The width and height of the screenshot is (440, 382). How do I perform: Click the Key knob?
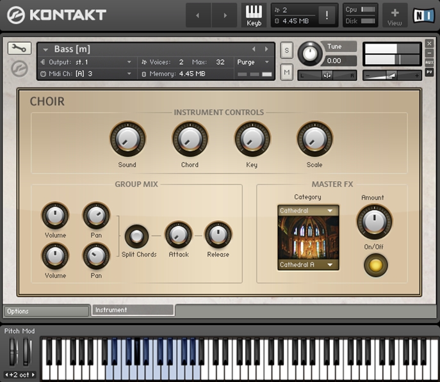(x=252, y=139)
